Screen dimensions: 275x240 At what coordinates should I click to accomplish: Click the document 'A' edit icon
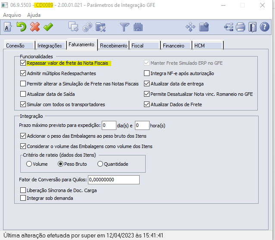[x=8, y=27]
